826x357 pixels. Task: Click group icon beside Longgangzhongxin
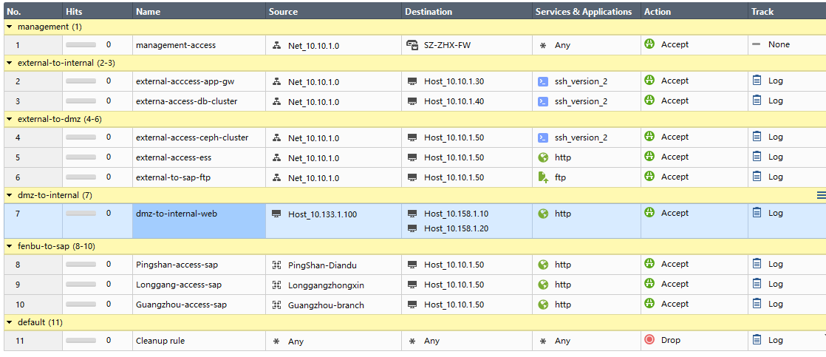(276, 285)
